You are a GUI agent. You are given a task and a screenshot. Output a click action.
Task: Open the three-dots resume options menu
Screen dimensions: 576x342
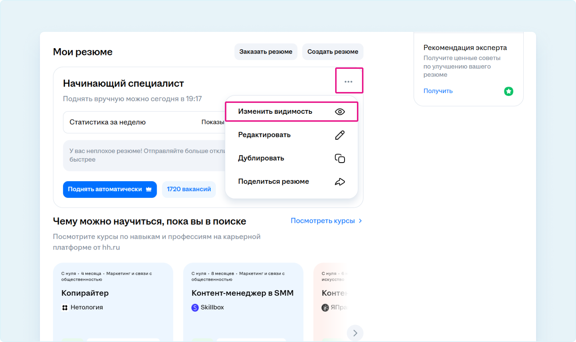[x=349, y=82]
